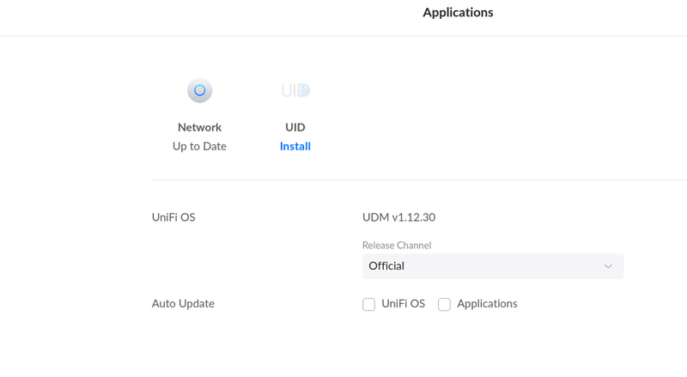The width and height of the screenshot is (687, 377).
Task: Click the Auto Update row label
Action: click(183, 304)
